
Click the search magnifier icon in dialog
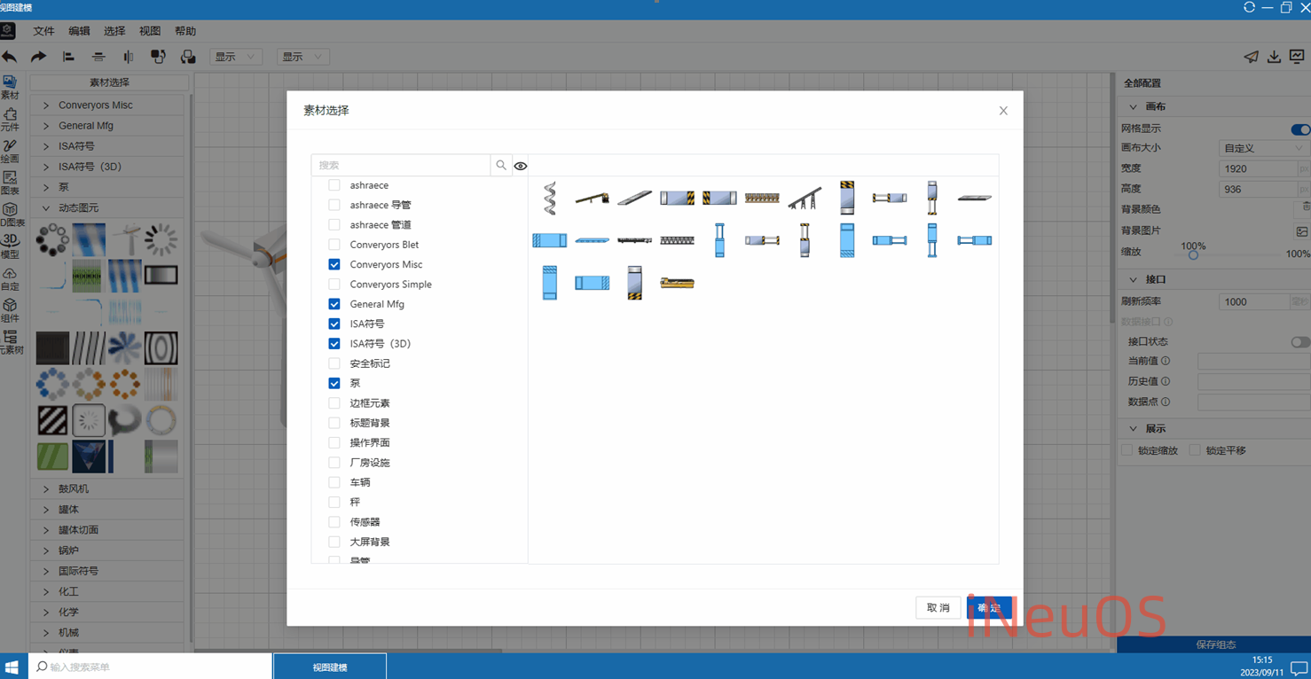click(501, 165)
